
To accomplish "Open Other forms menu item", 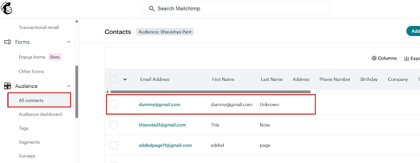I will click(x=31, y=71).
